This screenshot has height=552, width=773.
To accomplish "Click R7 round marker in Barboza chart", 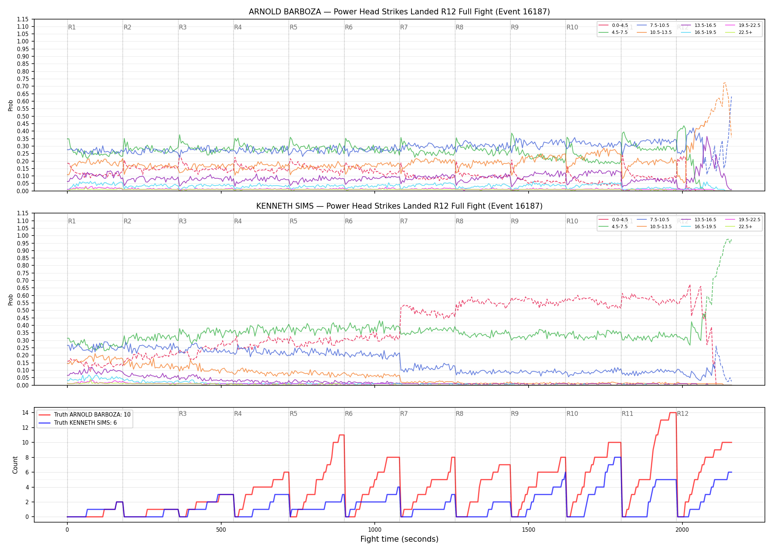I will 404,27.
